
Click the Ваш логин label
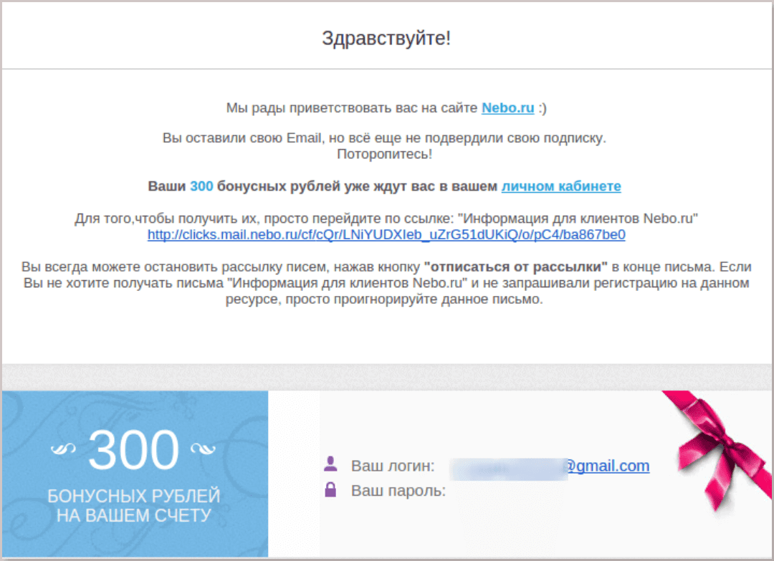pos(393,466)
